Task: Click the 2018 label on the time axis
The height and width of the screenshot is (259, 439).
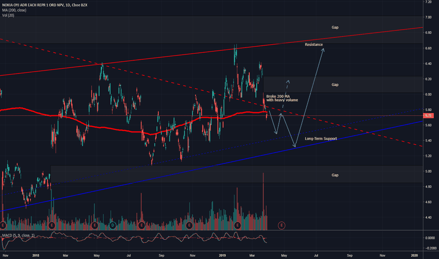Action: pos(35,255)
